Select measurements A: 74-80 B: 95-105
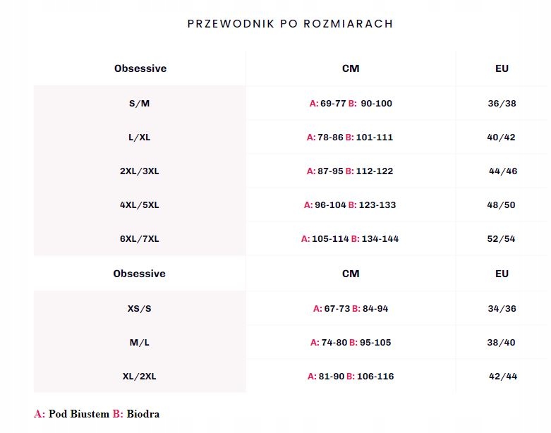The image size is (551, 433). tap(351, 342)
